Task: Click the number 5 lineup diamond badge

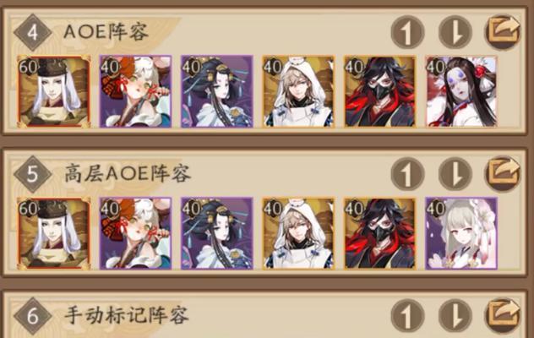Action: click(32, 174)
